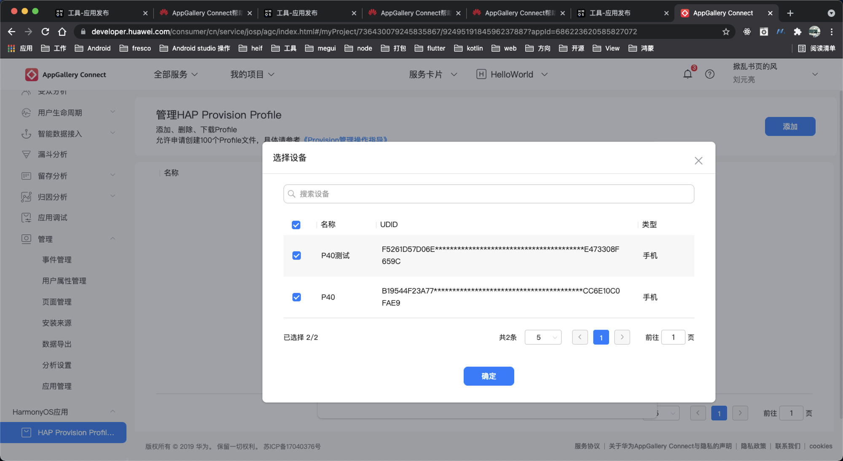This screenshot has height=461, width=843.
Task: Click the 智能数据接入 anchor icon
Action: [26, 134]
